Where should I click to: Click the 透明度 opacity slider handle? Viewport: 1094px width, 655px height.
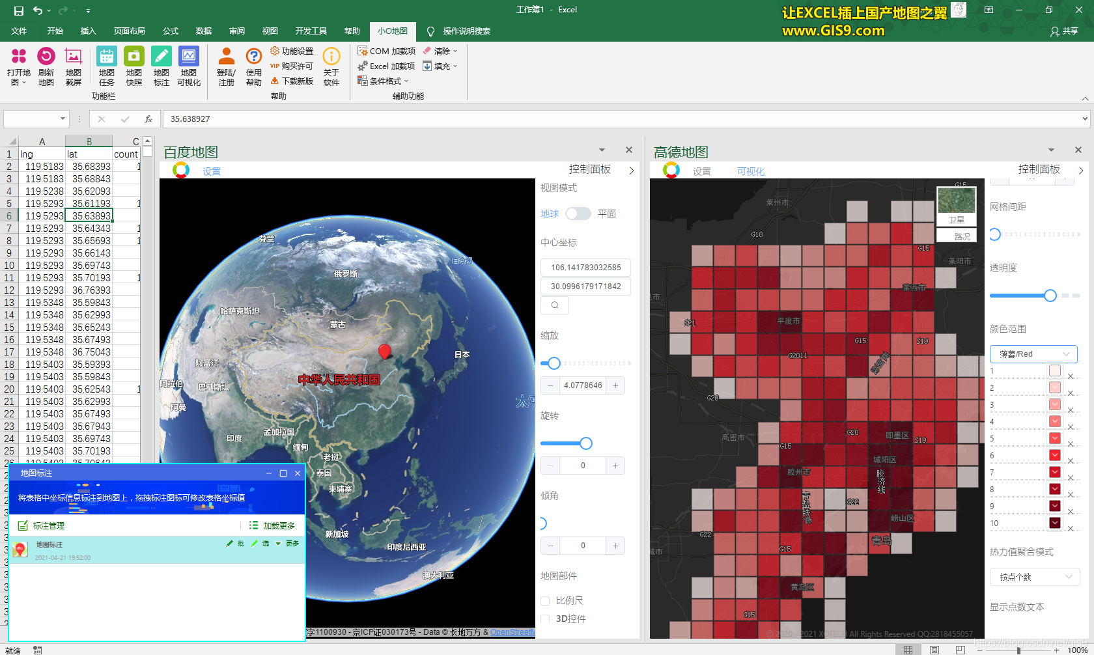(x=1050, y=296)
